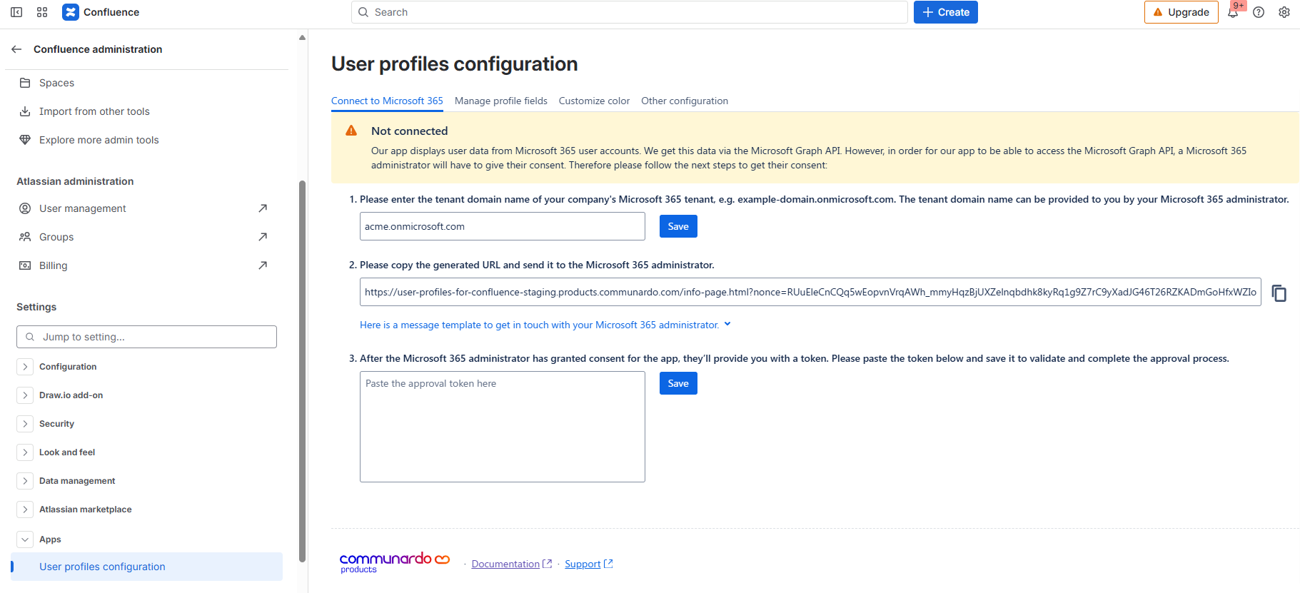Click the Upgrade button
Screen dimensions: 1300x593
coord(1181,12)
